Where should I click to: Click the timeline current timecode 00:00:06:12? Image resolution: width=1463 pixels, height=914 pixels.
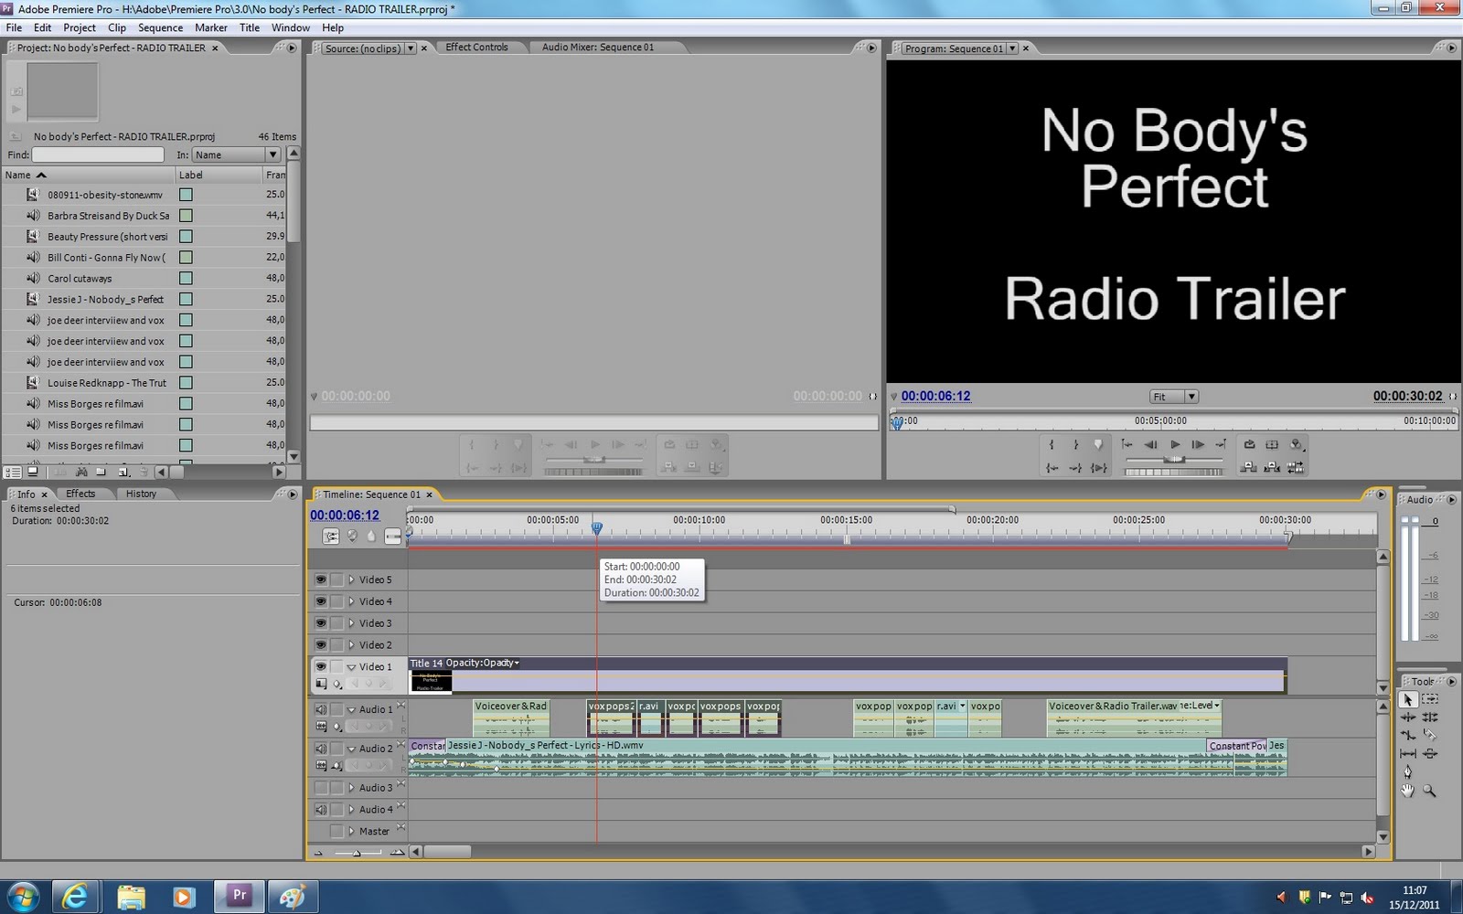click(345, 515)
